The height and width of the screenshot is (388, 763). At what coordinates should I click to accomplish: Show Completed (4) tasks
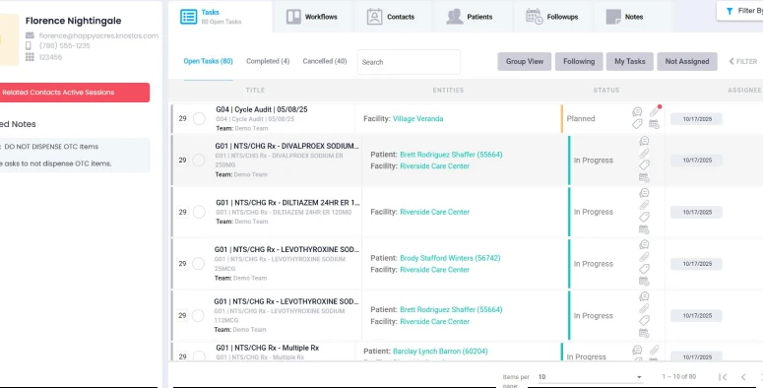268,61
